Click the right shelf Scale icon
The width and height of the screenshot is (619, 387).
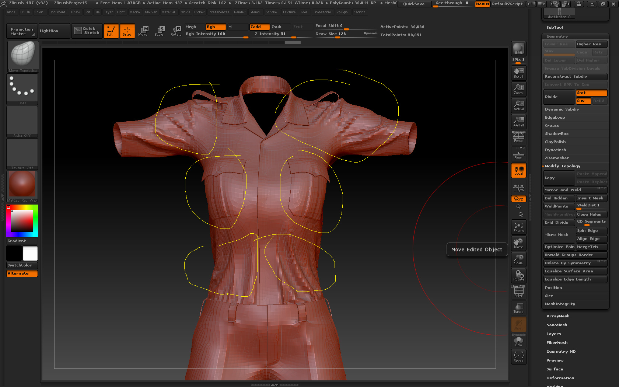[518, 259]
